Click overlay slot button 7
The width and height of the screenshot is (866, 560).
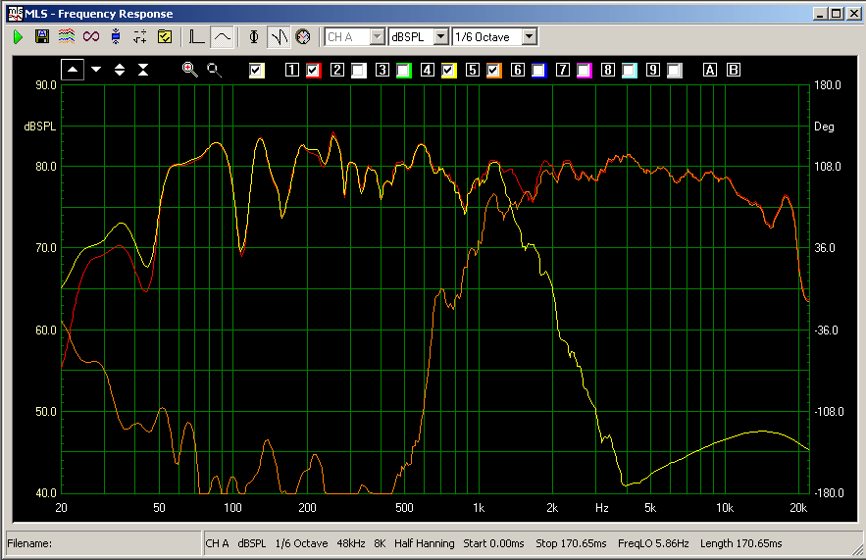[563, 70]
